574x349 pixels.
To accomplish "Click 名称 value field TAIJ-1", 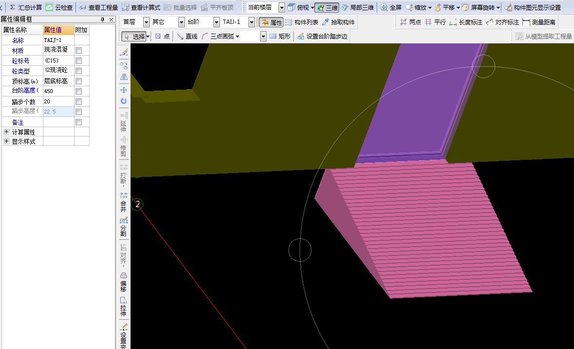I will click(58, 40).
